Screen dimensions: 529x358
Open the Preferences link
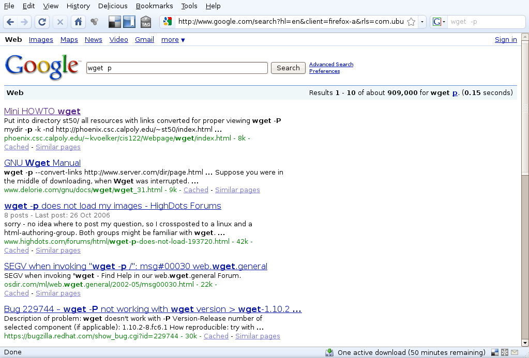(x=324, y=71)
